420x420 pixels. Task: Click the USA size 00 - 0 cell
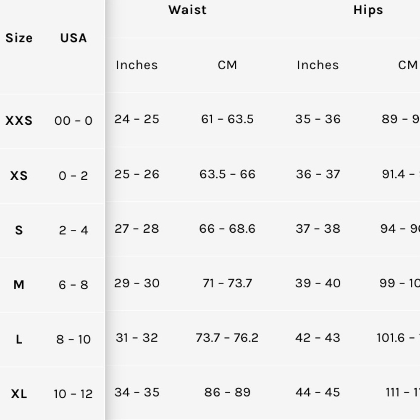point(73,121)
